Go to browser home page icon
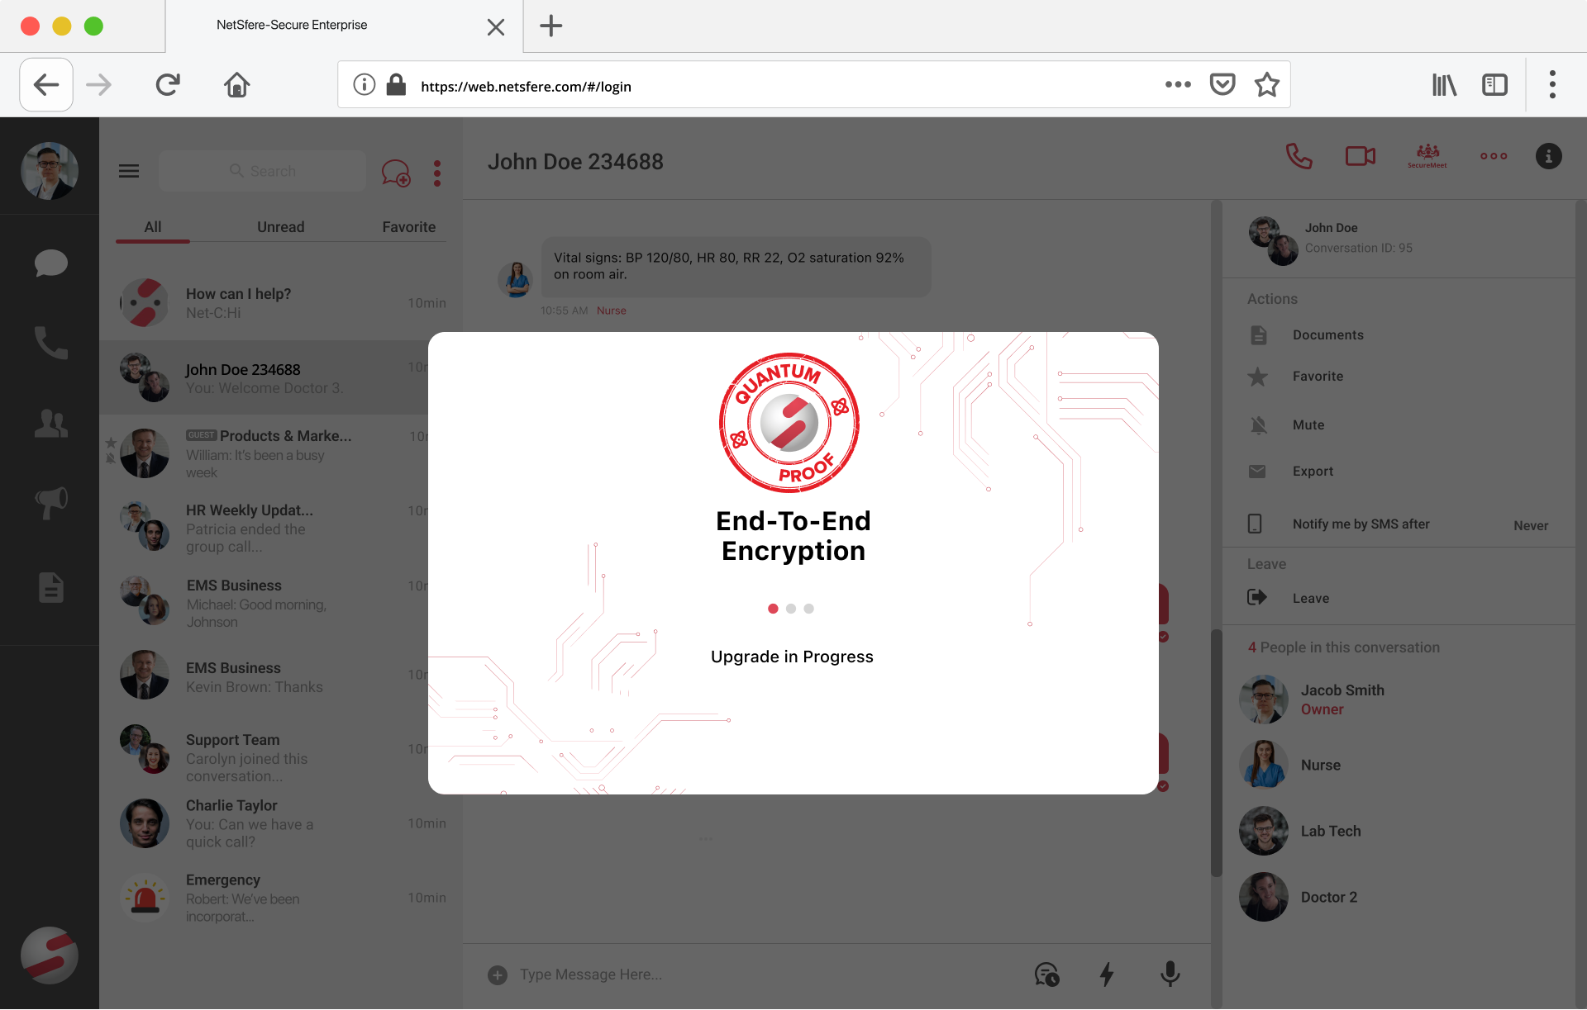The image size is (1587, 1010). tap(237, 85)
